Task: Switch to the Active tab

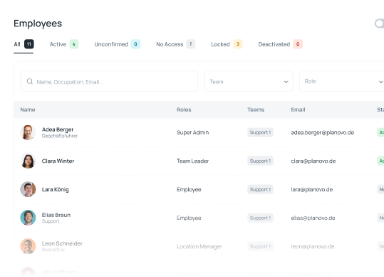Action: (64, 44)
